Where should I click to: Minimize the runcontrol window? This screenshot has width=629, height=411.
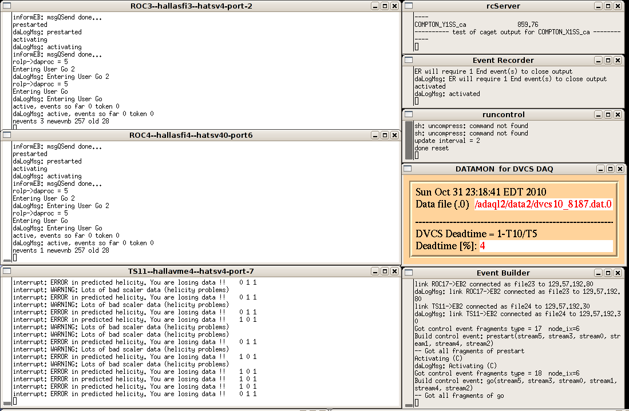598,114
